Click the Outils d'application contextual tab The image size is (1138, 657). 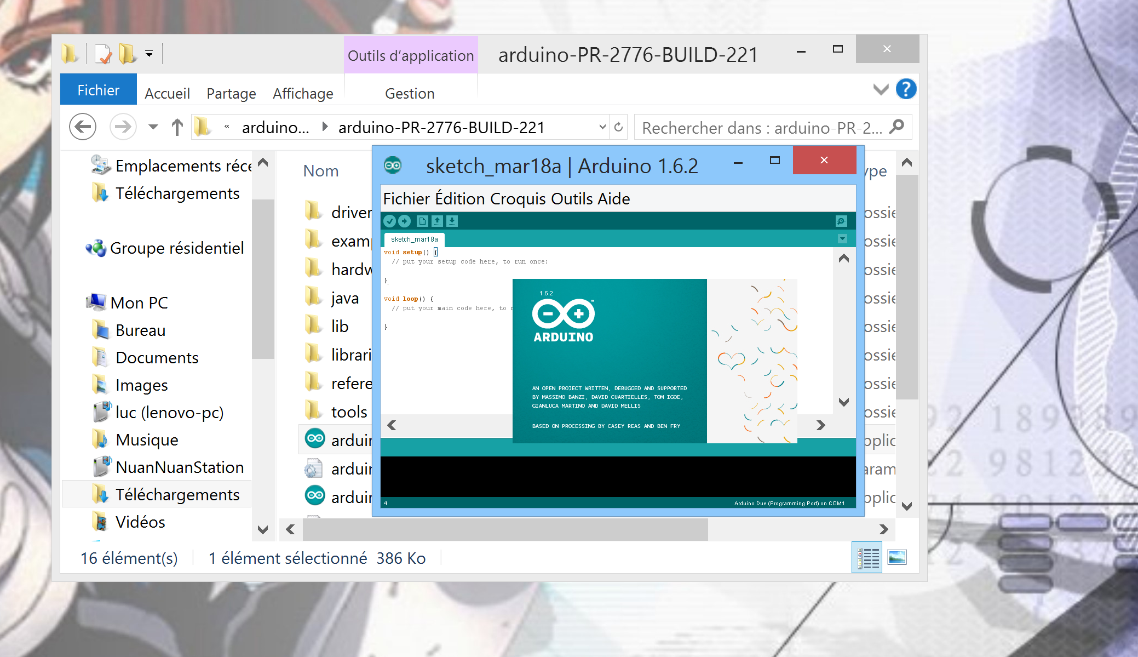pyautogui.click(x=411, y=55)
